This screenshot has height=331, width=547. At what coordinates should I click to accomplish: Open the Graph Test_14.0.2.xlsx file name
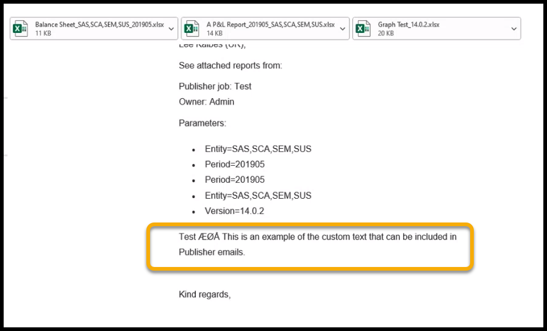pos(409,25)
